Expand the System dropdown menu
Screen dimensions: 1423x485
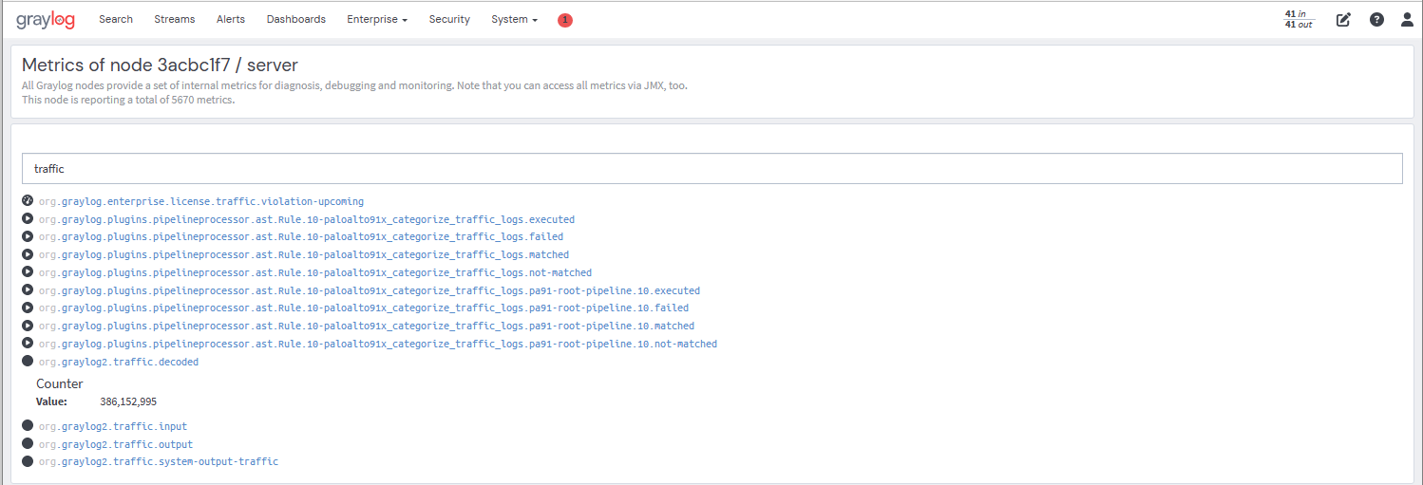(514, 19)
